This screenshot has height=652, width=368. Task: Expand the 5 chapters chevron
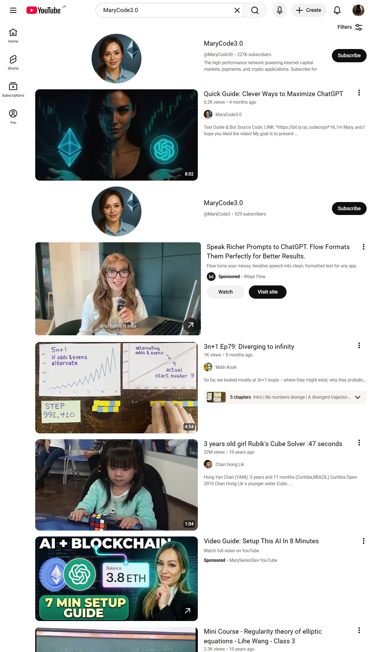click(x=358, y=397)
